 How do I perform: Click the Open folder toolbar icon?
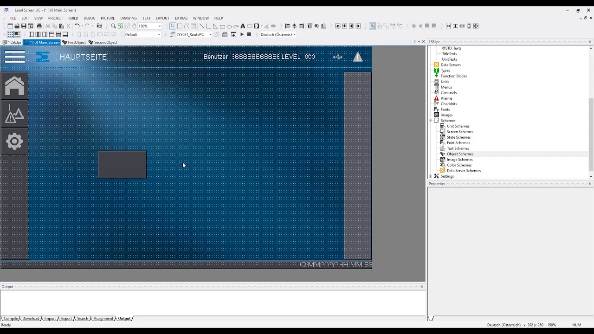pos(17,26)
